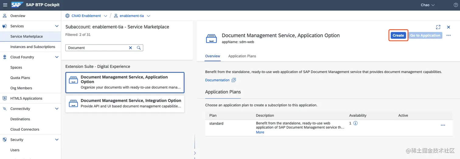Close the service detail panel
Viewport: 460px width, 159px height.
click(448, 27)
